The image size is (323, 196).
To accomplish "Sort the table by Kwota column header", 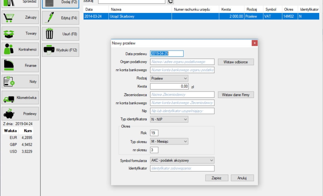I will coord(226,10).
